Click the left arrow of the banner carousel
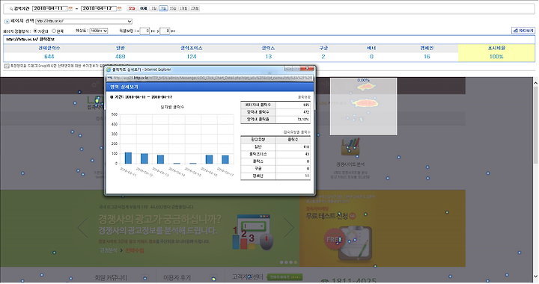Image resolution: width=539 pixels, height=284 pixels. tap(82, 227)
